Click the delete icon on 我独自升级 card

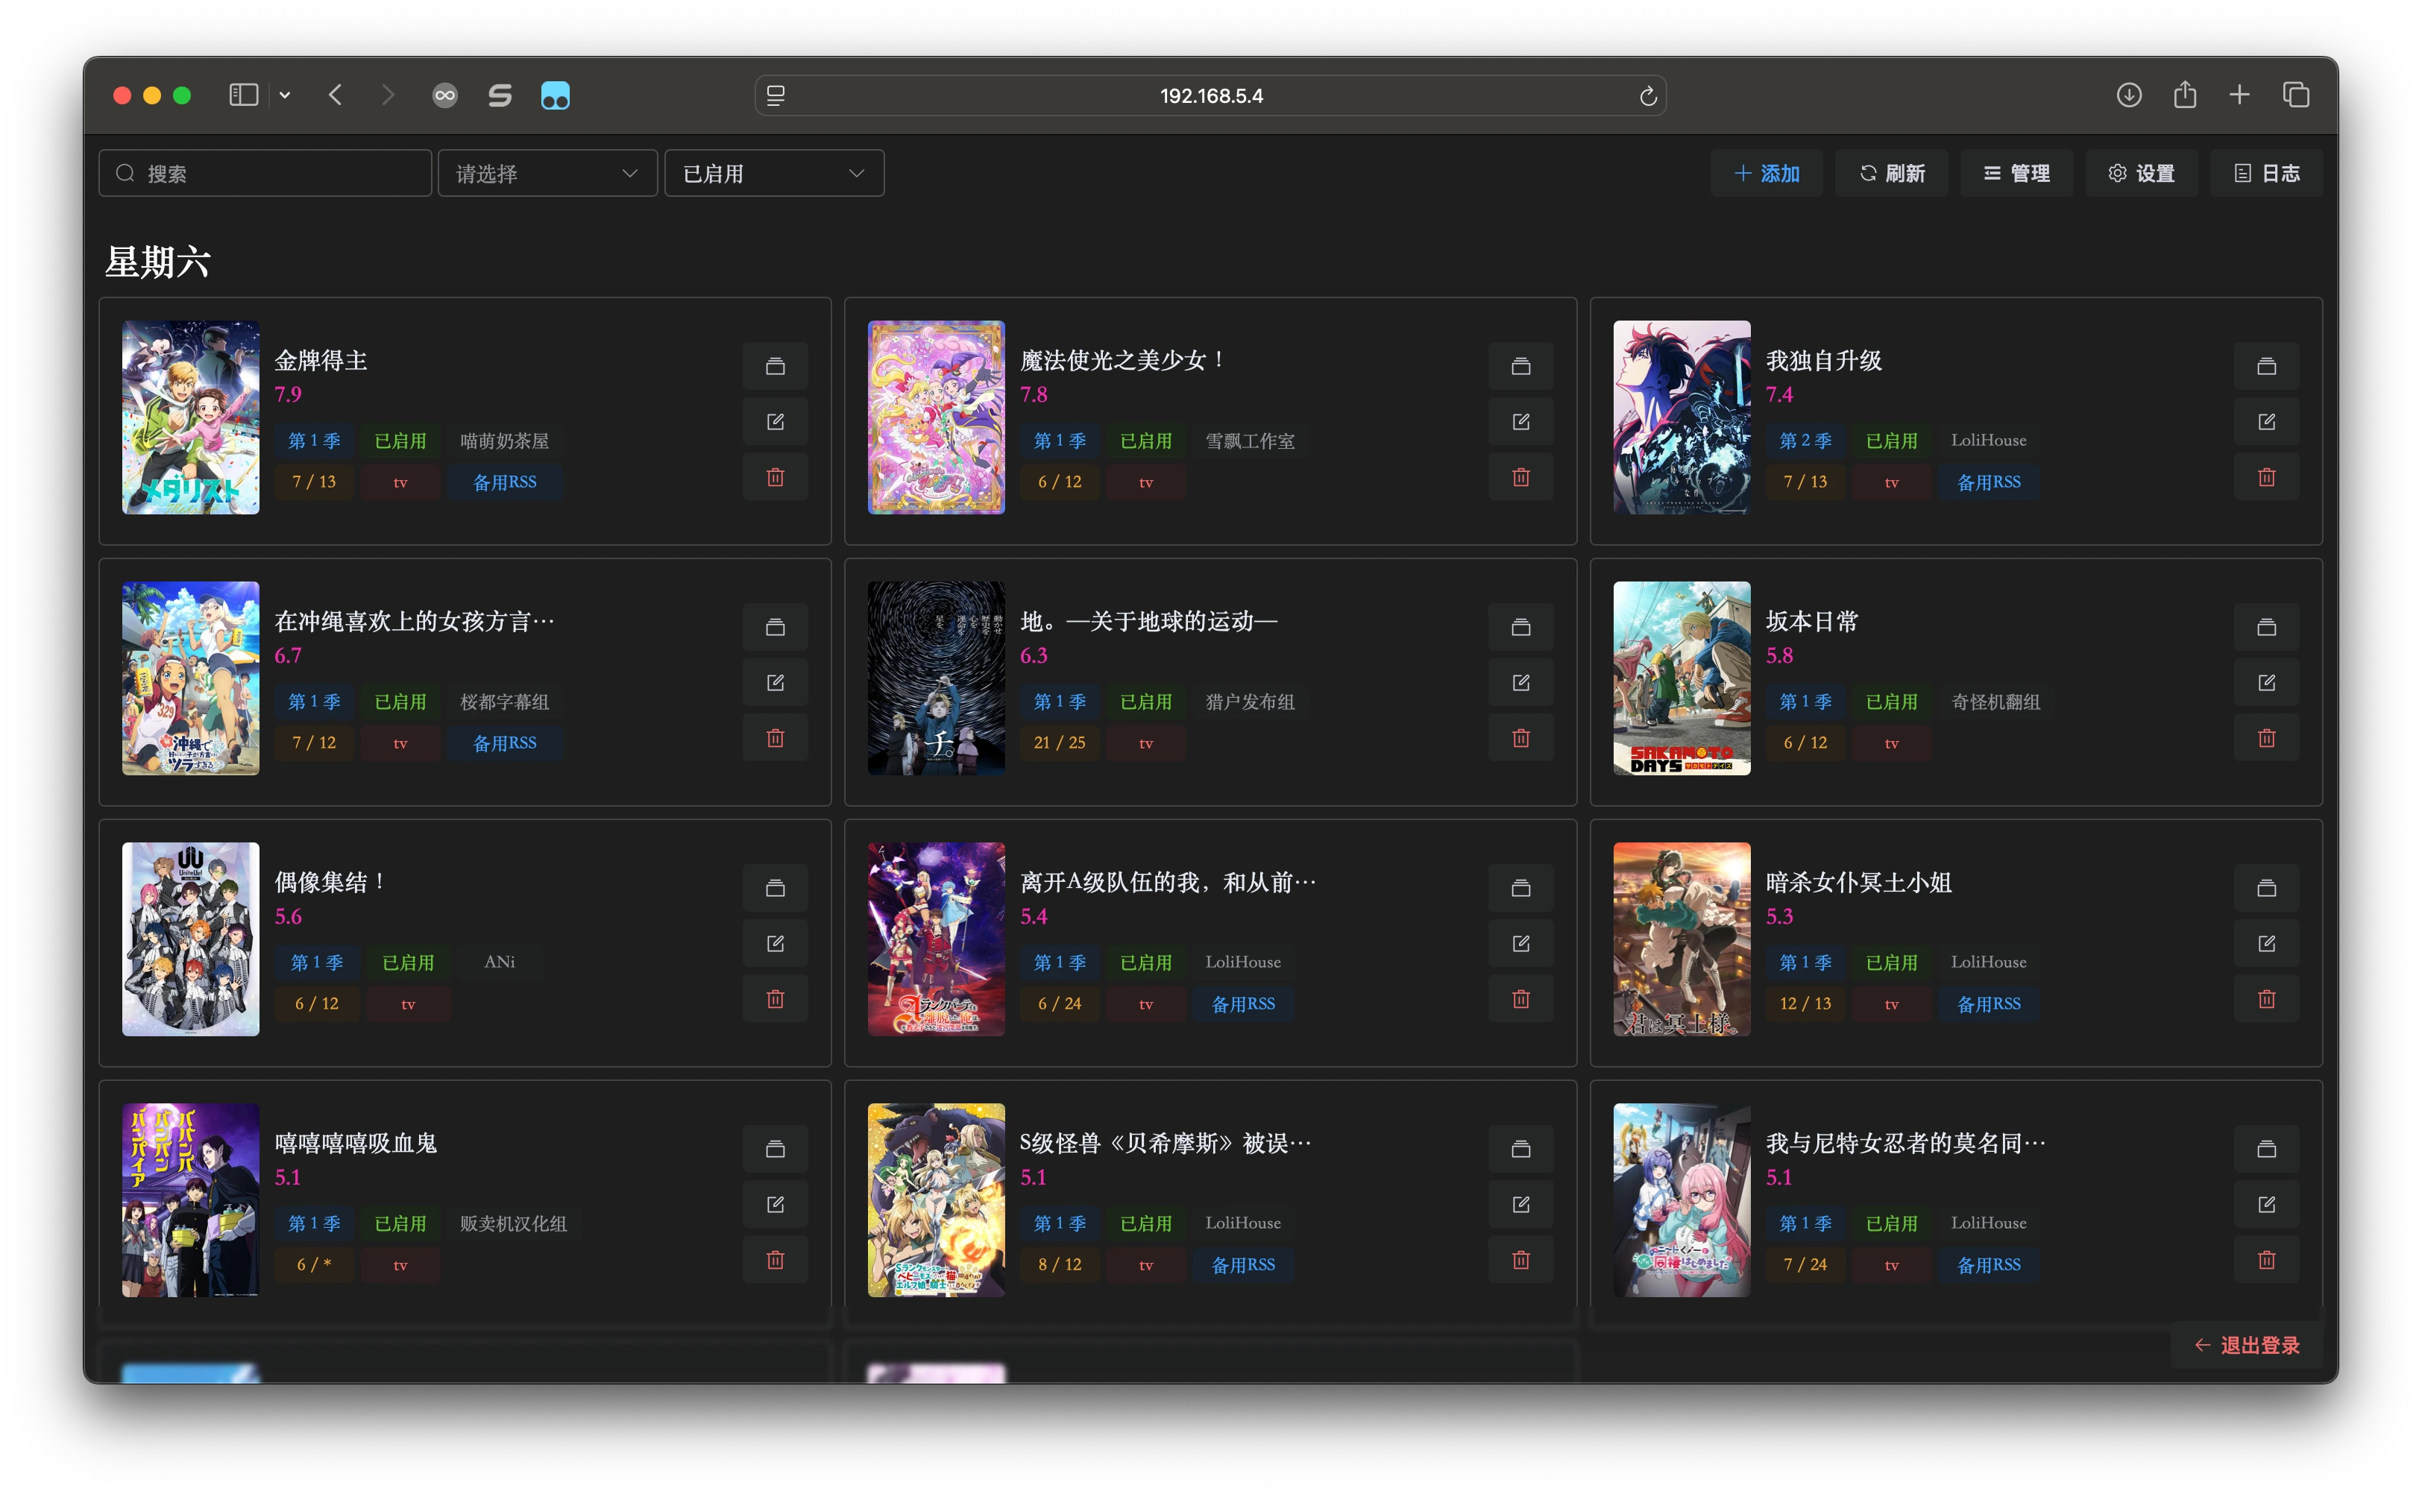(x=2267, y=477)
